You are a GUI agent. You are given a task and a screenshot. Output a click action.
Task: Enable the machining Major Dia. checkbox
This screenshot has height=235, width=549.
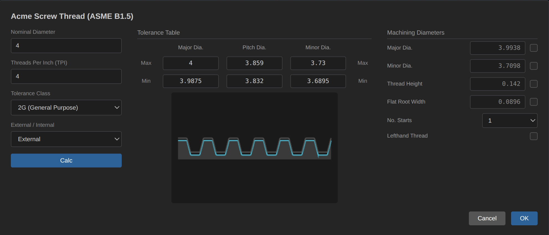click(x=534, y=48)
